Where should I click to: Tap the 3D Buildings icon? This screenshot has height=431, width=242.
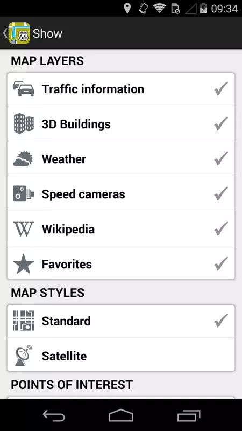pos(24,124)
